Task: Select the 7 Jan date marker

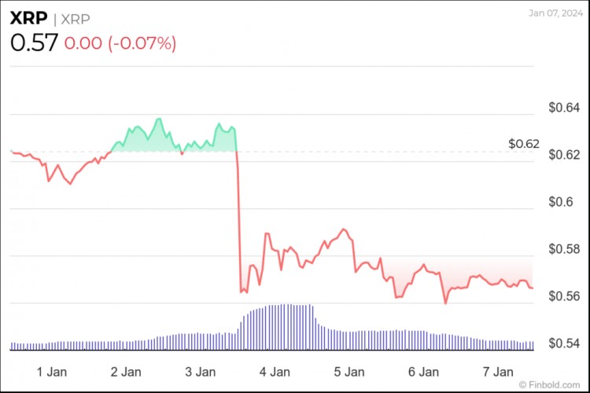Action: coord(498,371)
